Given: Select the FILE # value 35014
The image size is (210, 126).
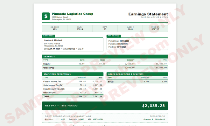Looking at the screenshot, I should (80, 29).
